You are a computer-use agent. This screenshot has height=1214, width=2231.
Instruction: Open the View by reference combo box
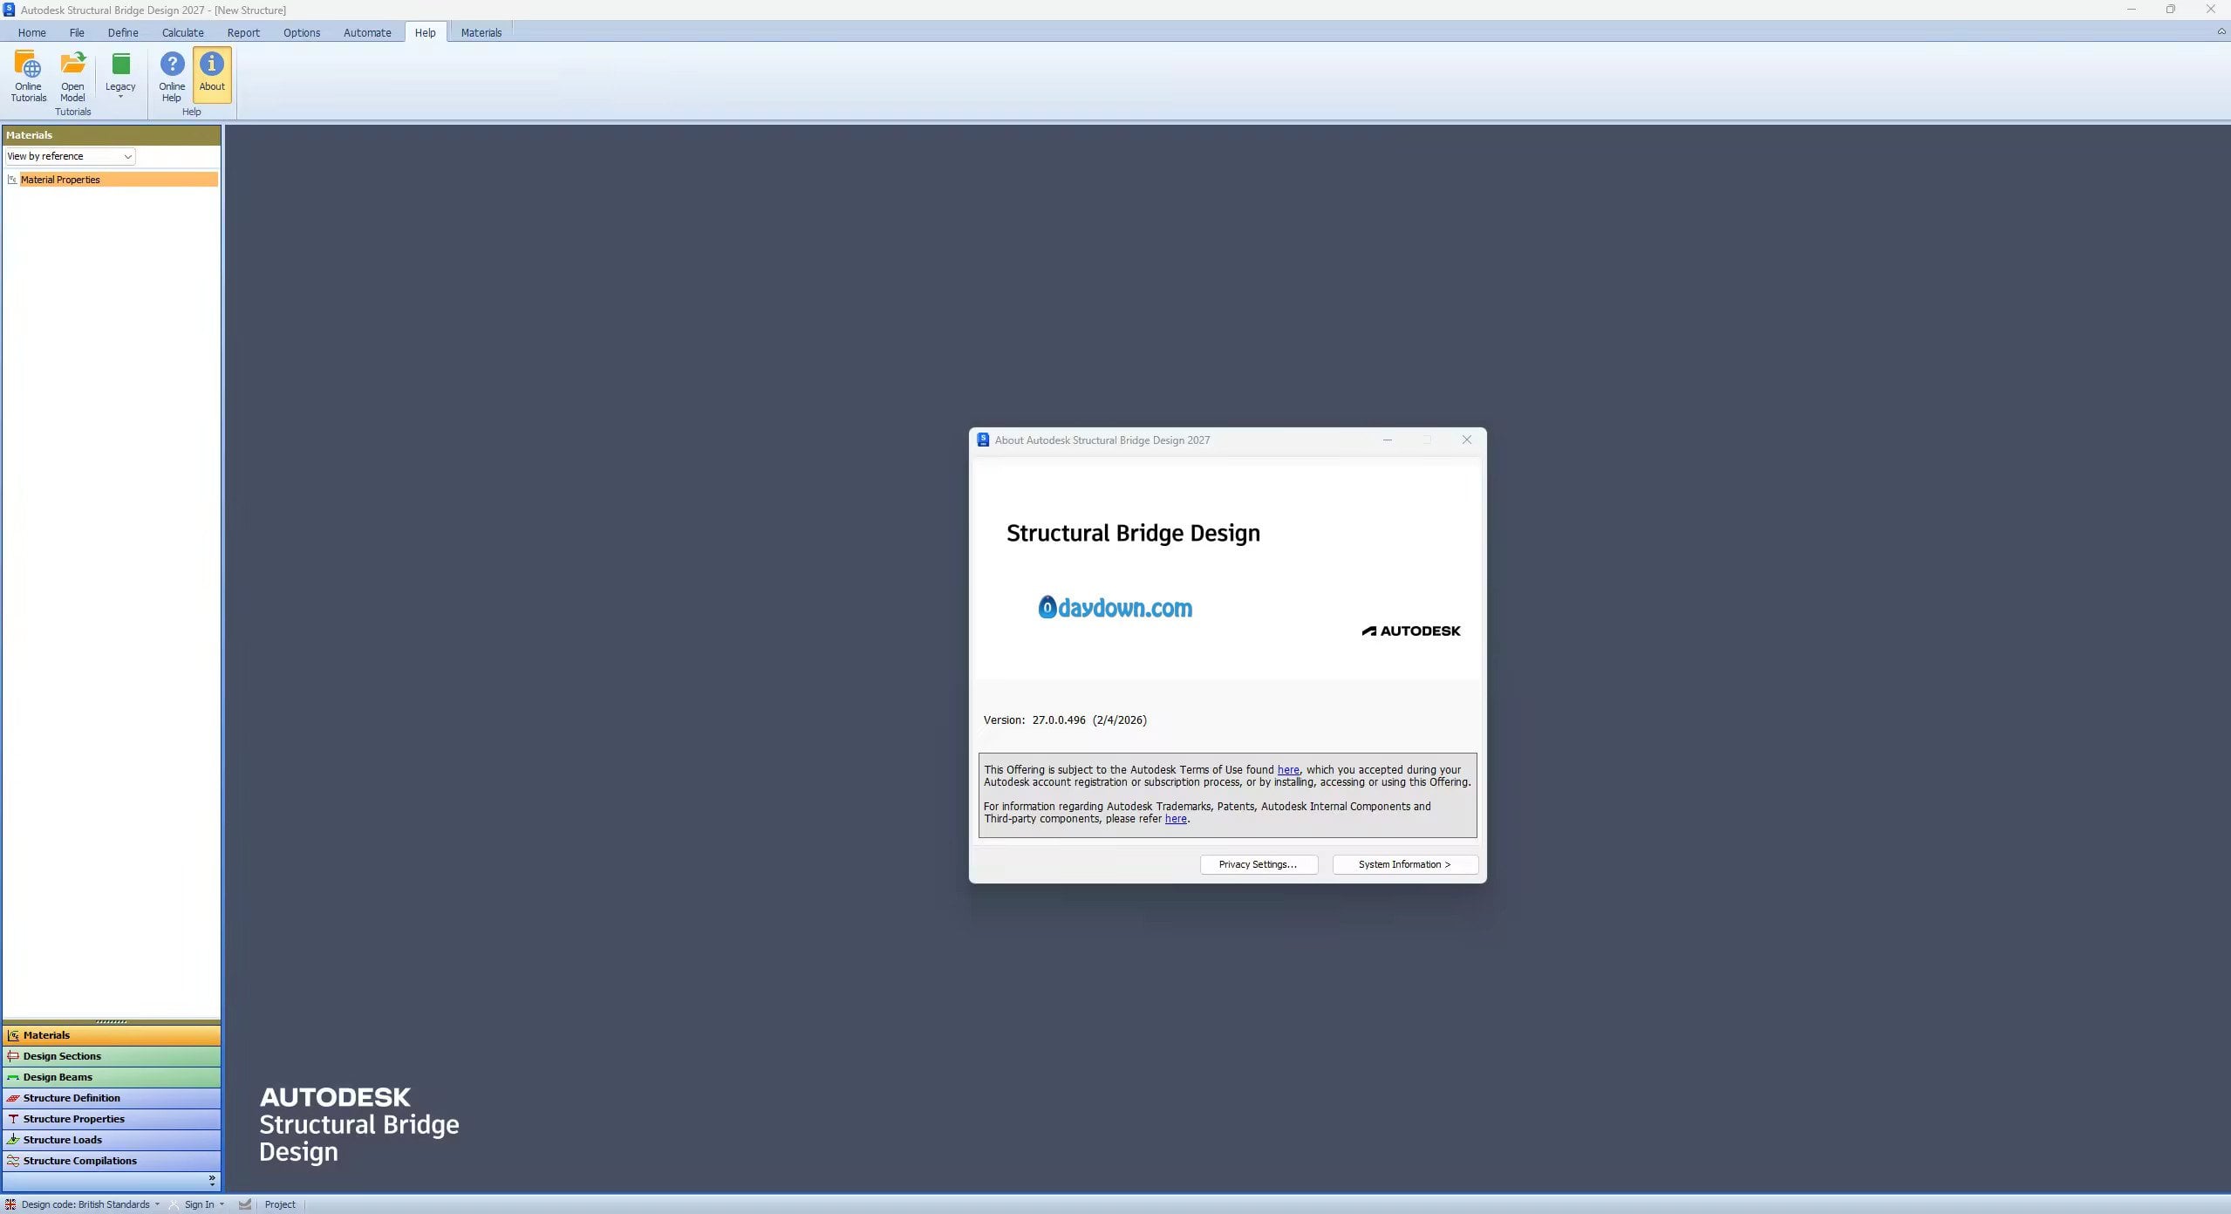click(x=70, y=156)
